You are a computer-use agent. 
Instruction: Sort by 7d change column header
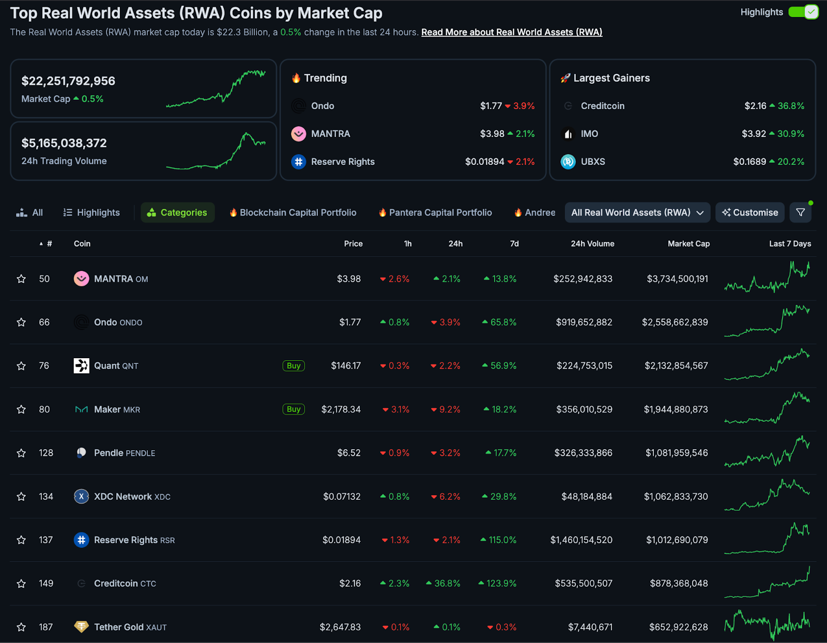click(514, 244)
